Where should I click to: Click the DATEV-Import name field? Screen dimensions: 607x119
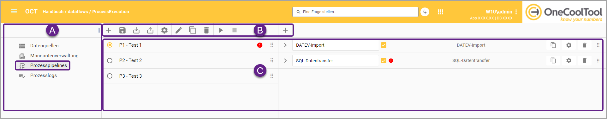tap(336, 45)
